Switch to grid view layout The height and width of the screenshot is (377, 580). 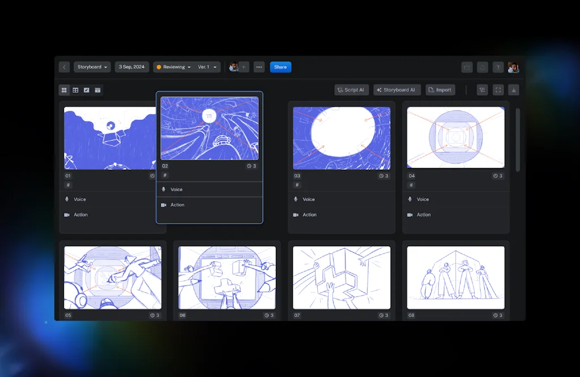pyautogui.click(x=65, y=90)
